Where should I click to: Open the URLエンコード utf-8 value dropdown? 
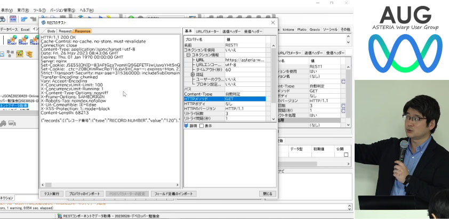pos(245,64)
